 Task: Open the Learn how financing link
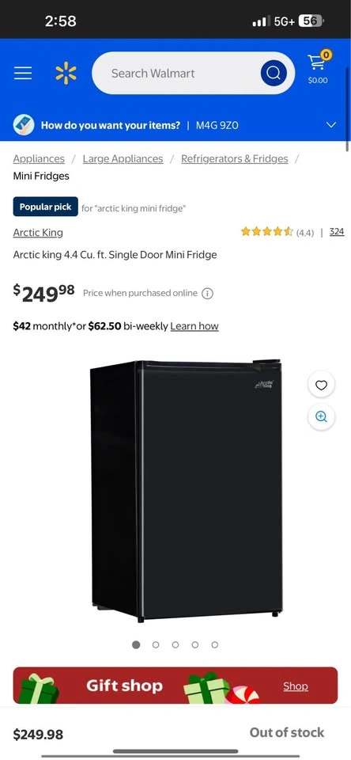click(194, 325)
